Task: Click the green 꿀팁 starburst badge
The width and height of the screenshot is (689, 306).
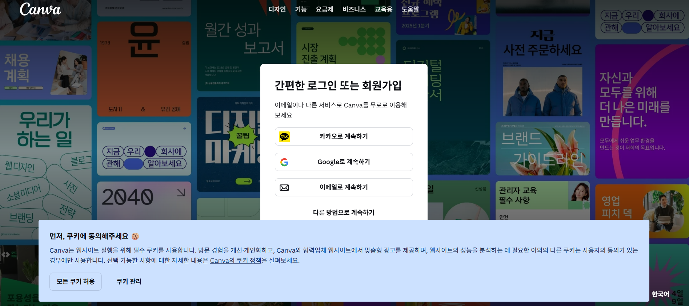Action: coord(243,136)
